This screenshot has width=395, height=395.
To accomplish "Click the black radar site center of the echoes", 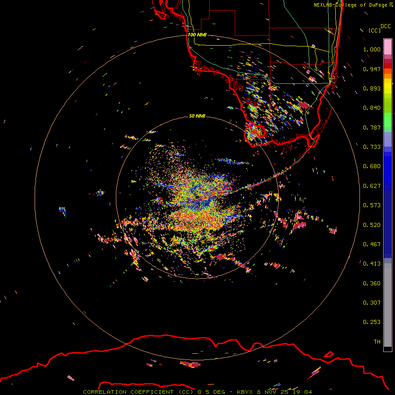I will click(198, 197).
